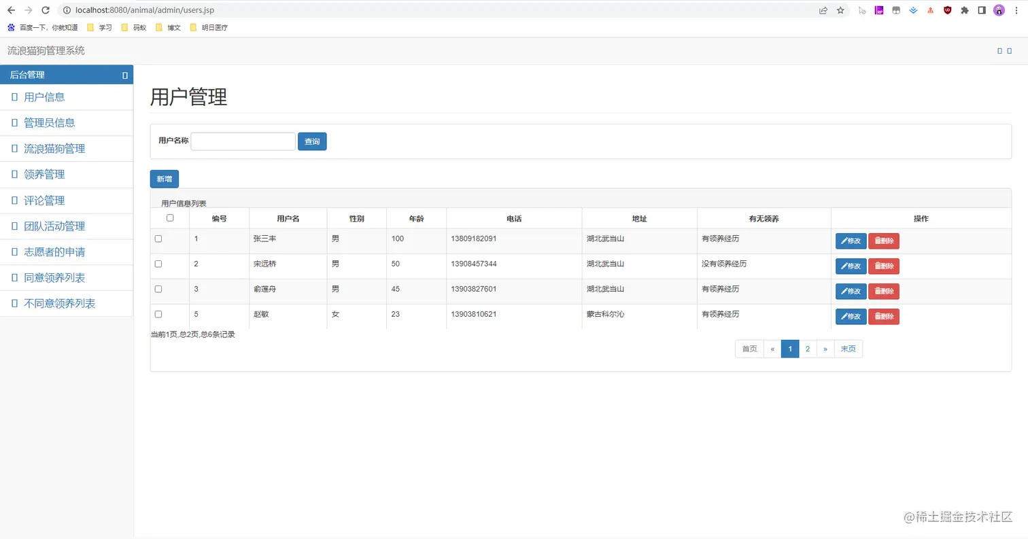Go to page 2 of the user list
1028x539 pixels.
(x=808, y=349)
